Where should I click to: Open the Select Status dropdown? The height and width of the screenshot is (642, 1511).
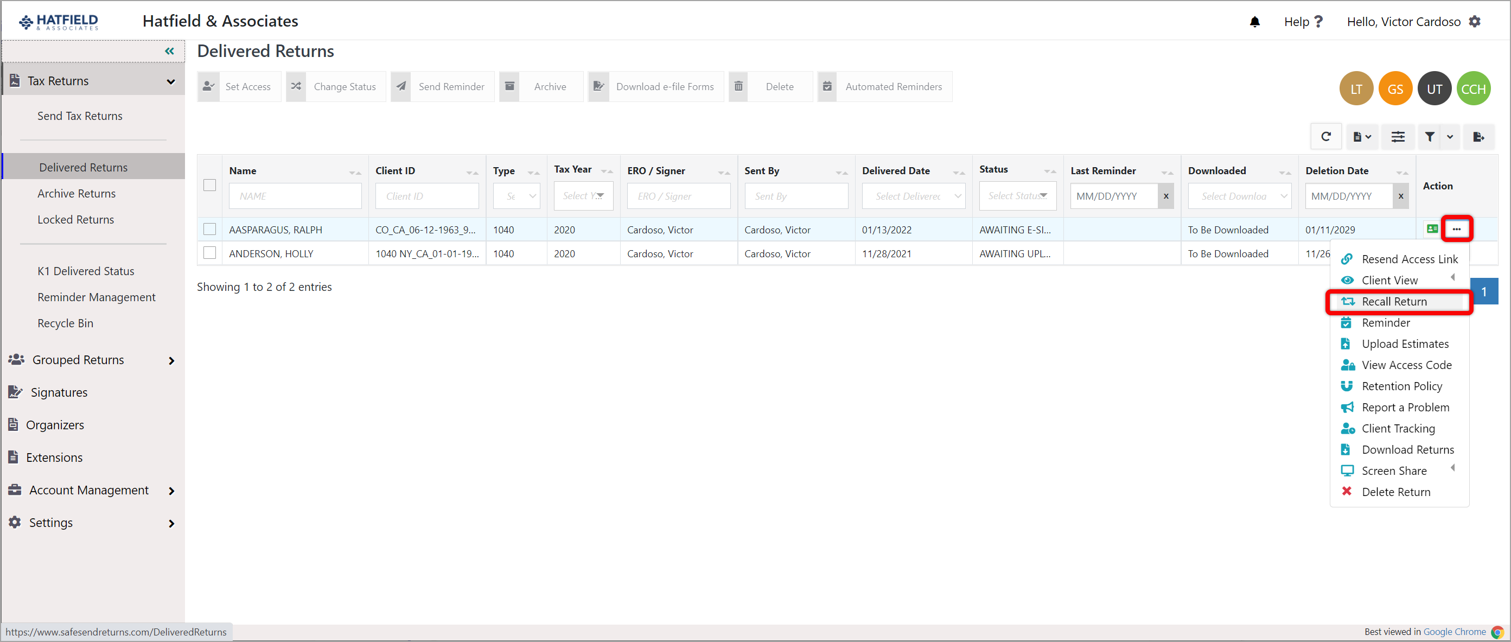[1018, 196]
